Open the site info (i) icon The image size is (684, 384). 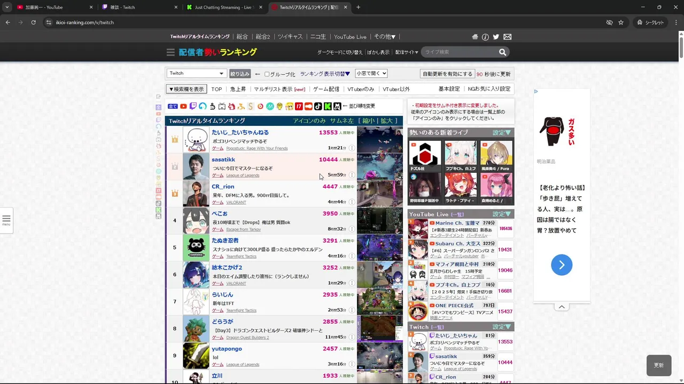[485, 37]
